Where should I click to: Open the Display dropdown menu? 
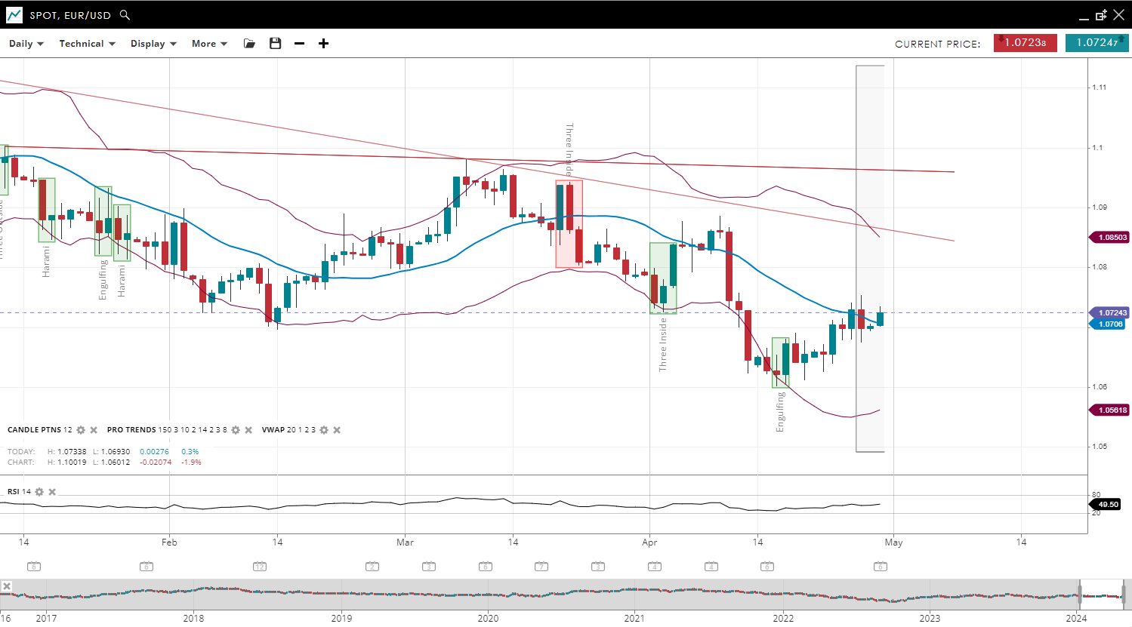click(153, 44)
